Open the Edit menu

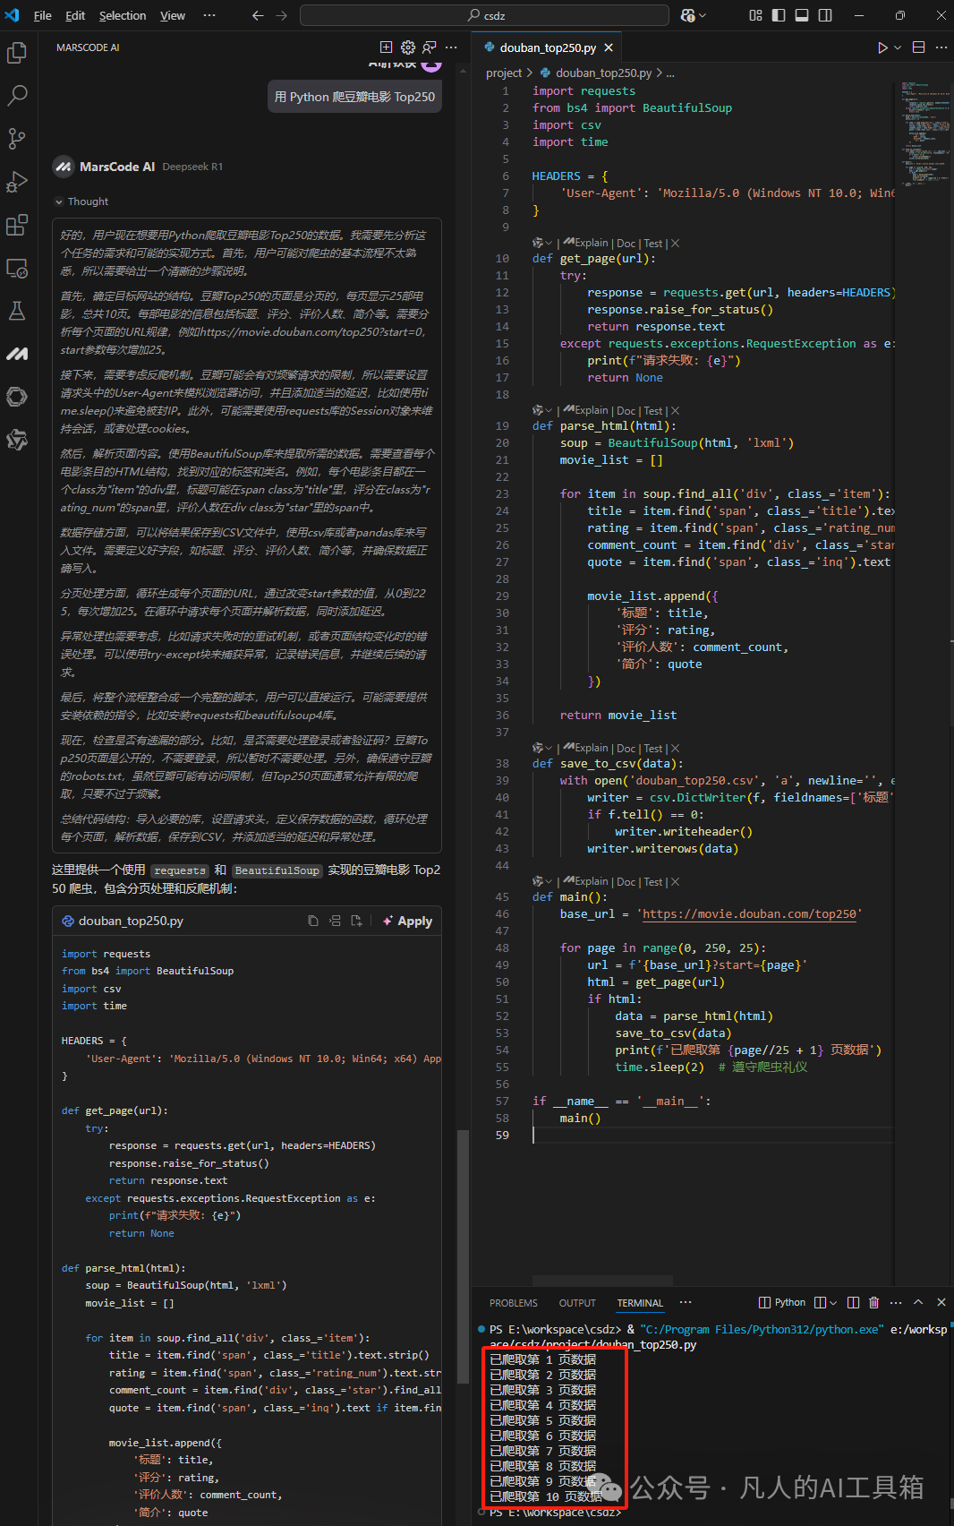point(75,15)
